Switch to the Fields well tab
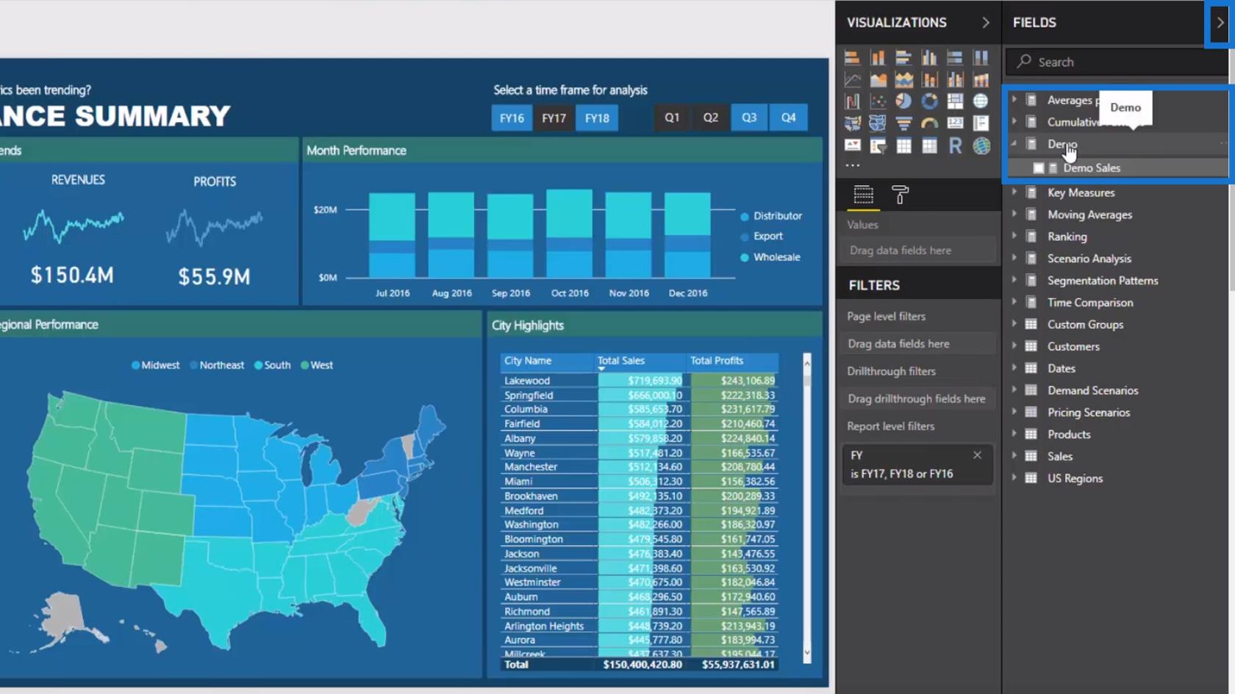Screen dimensions: 1235x694 863,195
